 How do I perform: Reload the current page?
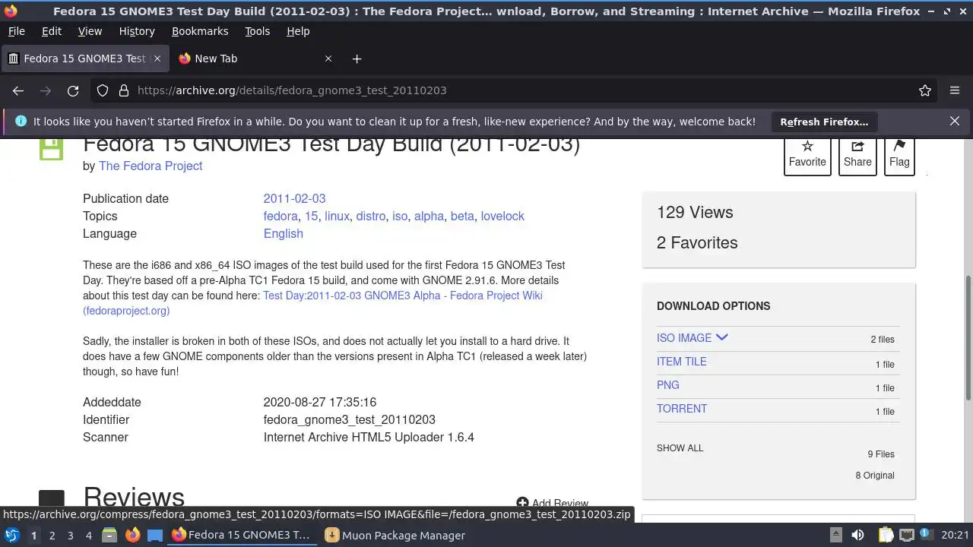pyautogui.click(x=73, y=90)
